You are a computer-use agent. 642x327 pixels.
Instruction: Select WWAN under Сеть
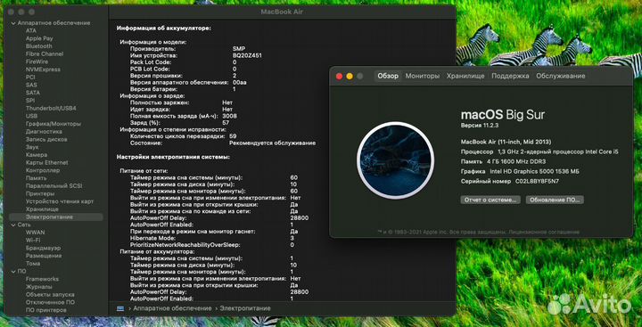[35, 233]
